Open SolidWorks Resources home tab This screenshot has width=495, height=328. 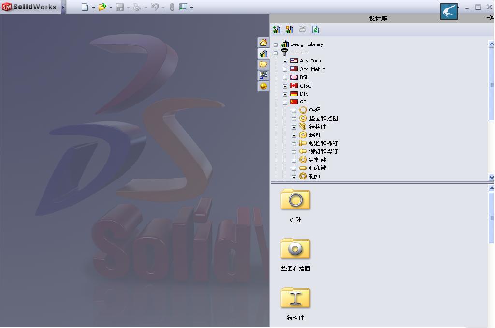tap(263, 43)
